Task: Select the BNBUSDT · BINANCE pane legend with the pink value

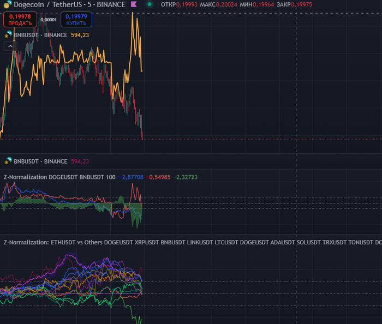Action: click(x=40, y=161)
